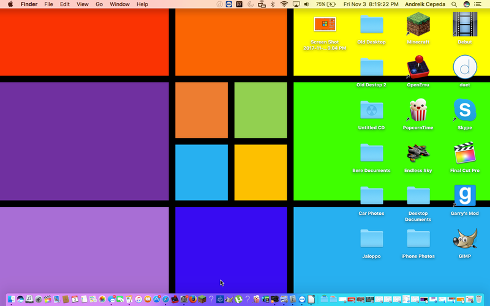Open the Go menu

tap(99, 4)
